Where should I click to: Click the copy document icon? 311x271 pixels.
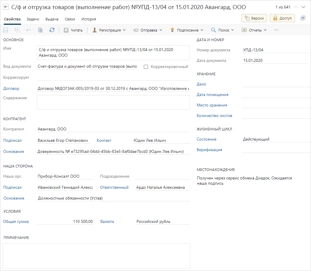tap(40, 30)
